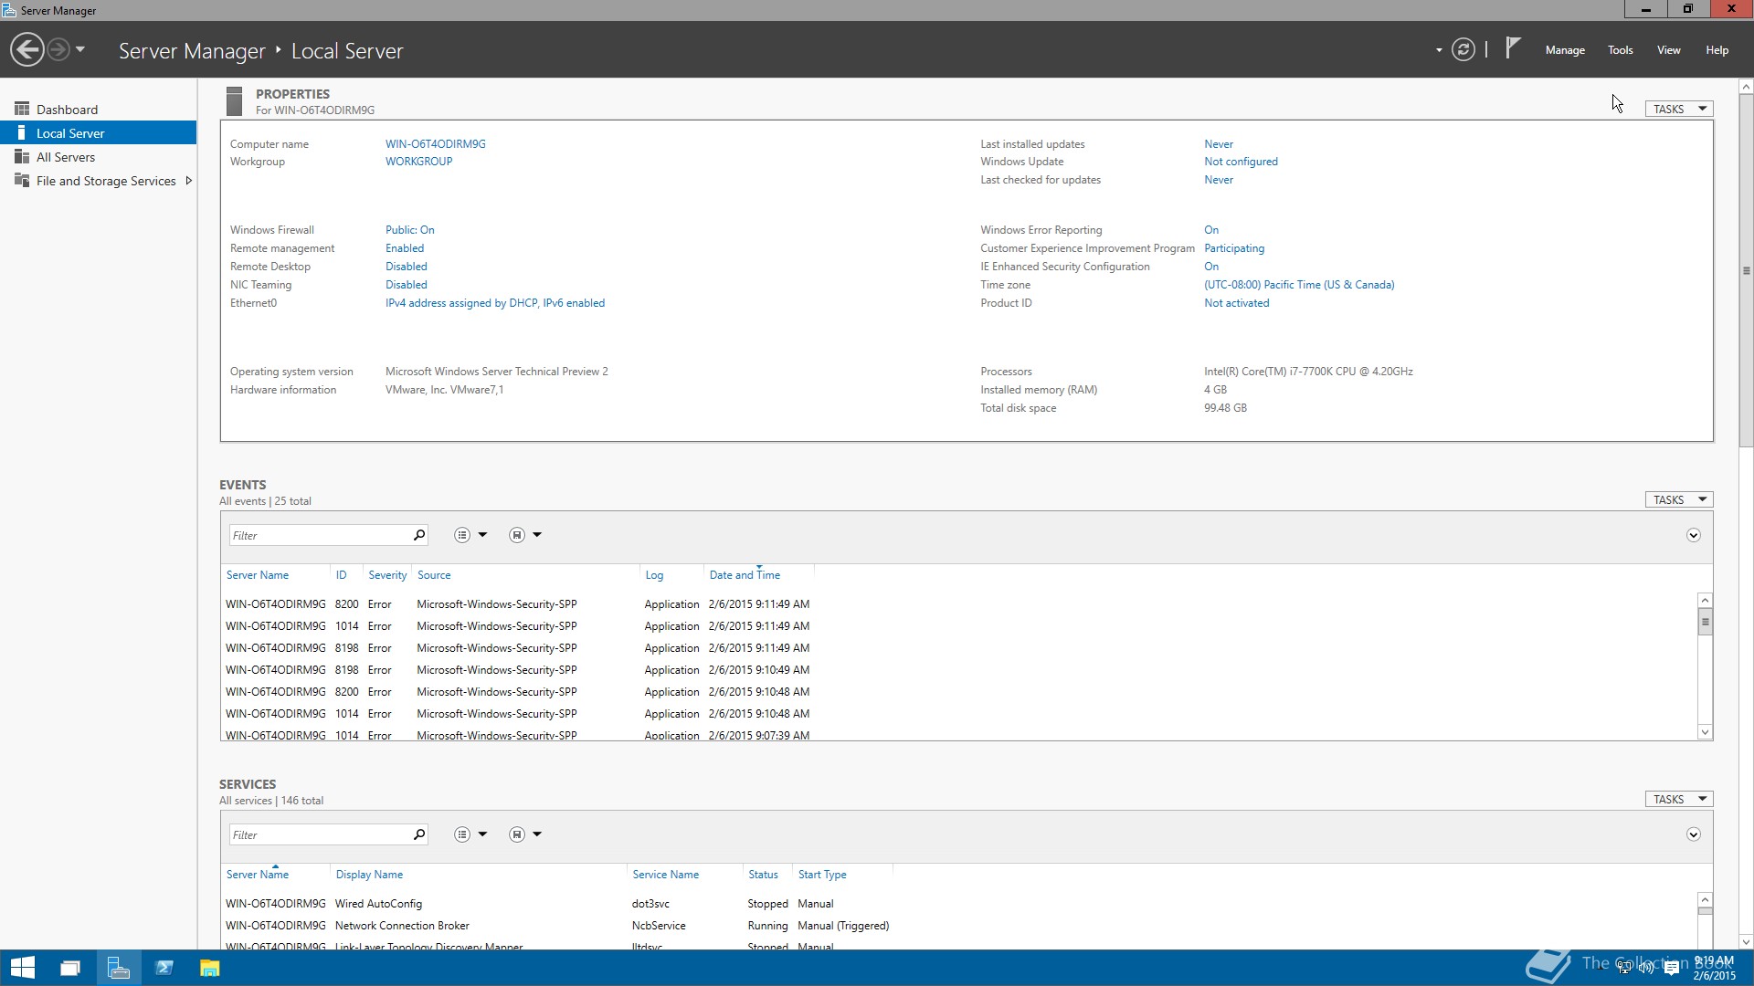Sort services by Display Name column
Screen dimensions: 1754x986
pyautogui.click(x=369, y=875)
